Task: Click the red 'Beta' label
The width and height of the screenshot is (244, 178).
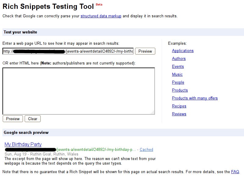Action: click(x=99, y=5)
